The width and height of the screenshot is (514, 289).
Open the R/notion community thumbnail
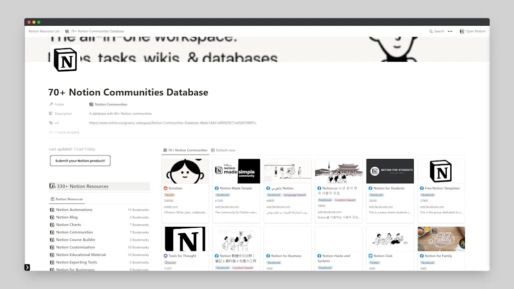pyautogui.click(x=185, y=171)
